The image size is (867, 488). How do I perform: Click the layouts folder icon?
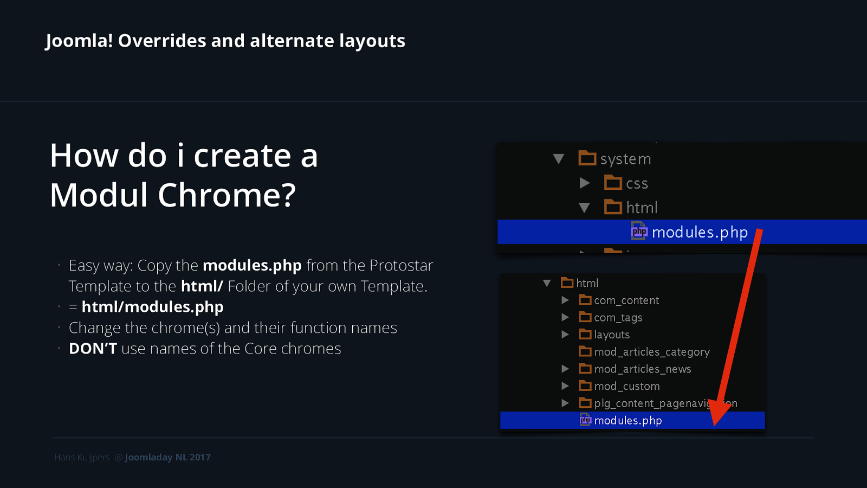pos(585,334)
